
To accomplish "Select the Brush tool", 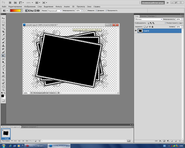I will [x=3, y=42].
